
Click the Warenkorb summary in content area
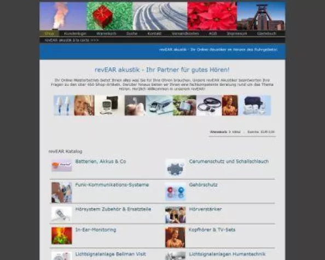tap(242, 132)
